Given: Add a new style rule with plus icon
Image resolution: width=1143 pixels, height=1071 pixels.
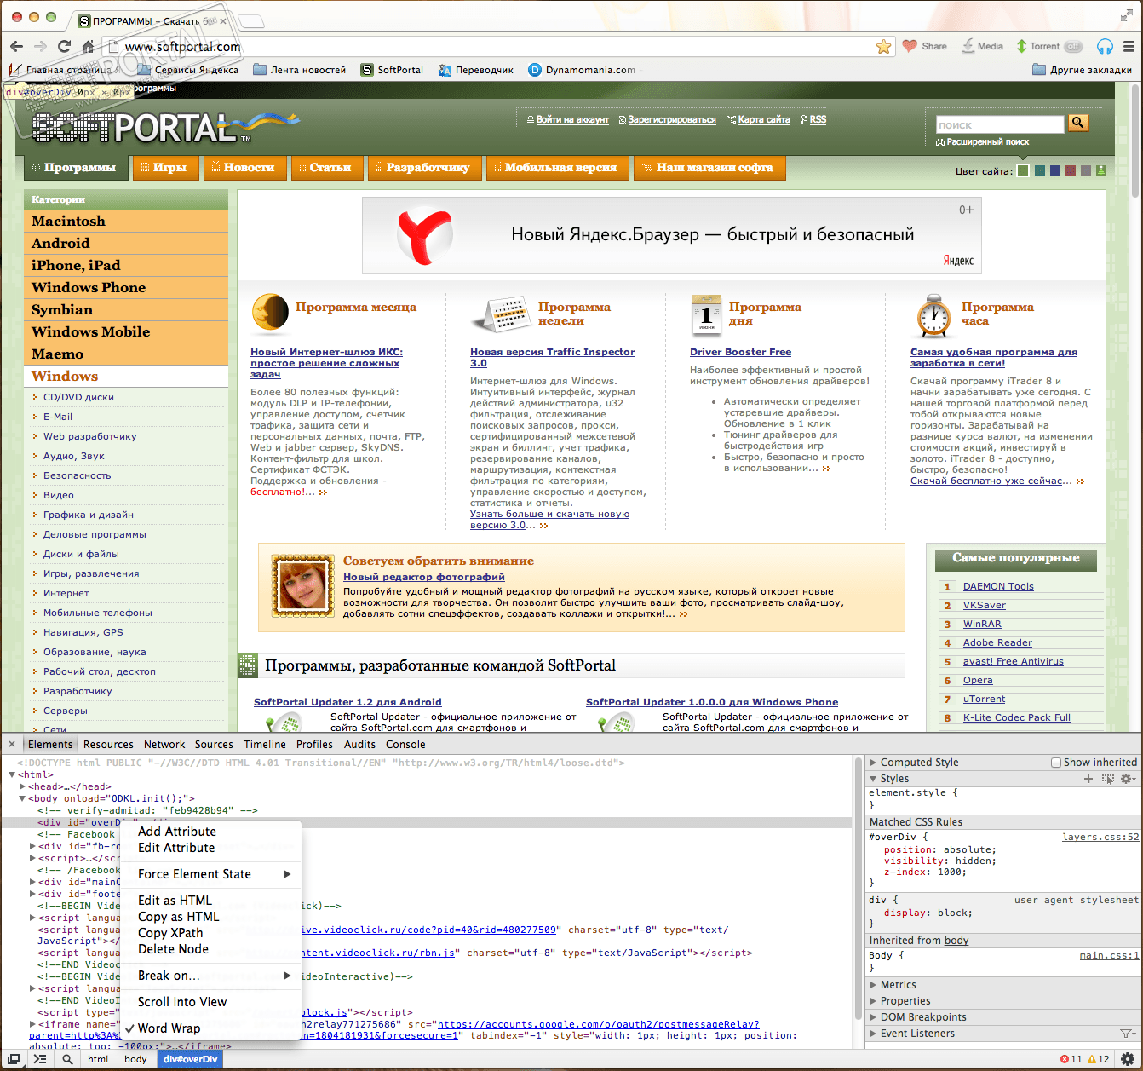Looking at the screenshot, I should pos(1088,779).
